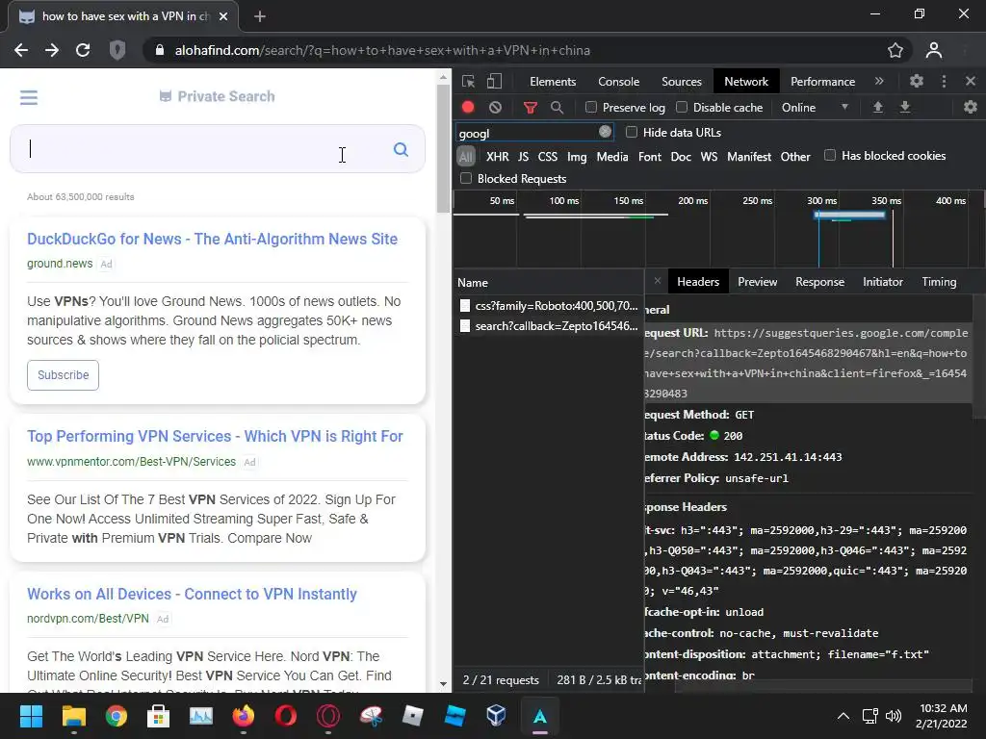Switch to the Performance tab
986x739 pixels.
(822, 82)
